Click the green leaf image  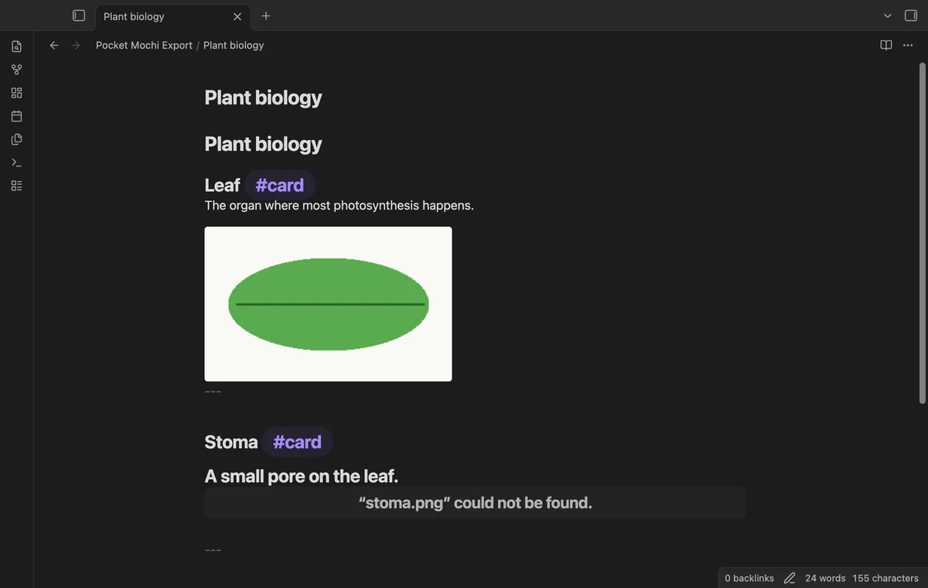pyautogui.click(x=328, y=304)
